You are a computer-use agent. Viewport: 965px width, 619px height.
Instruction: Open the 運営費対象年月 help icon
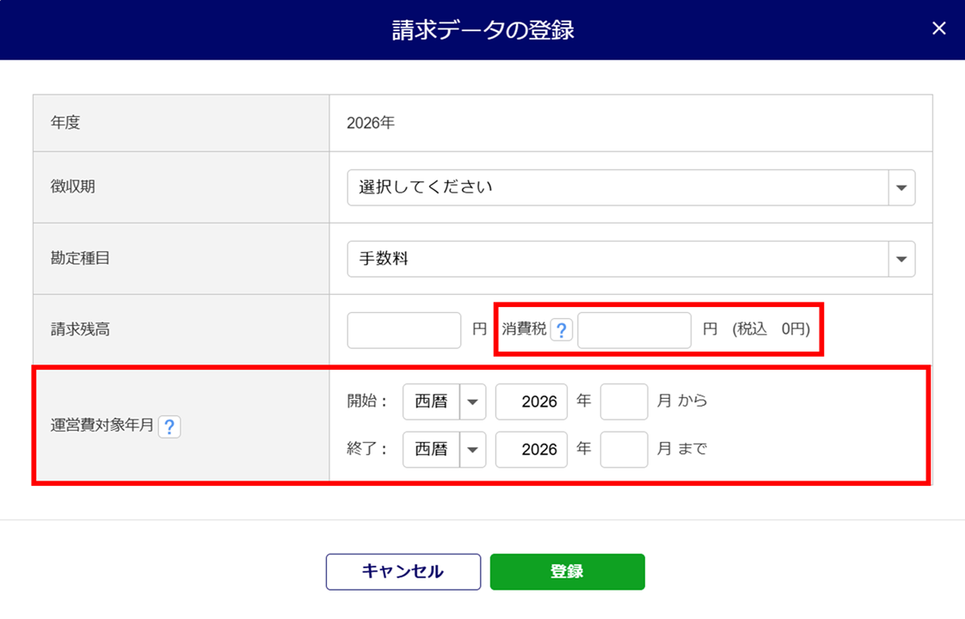[x=169, y=426]
